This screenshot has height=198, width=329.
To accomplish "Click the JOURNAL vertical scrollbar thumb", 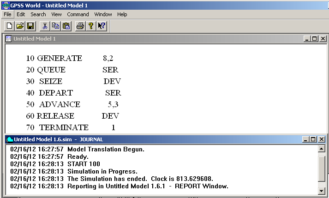I will pos(321,168).
